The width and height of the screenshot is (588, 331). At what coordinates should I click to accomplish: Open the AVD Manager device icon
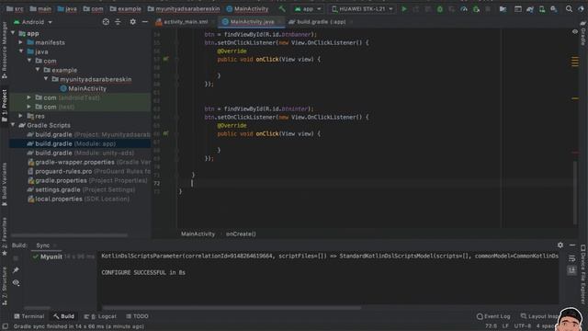tap(542, 8)
